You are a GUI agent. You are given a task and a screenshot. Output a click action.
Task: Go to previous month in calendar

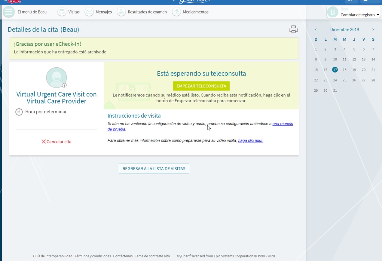[x=316, y=29]
